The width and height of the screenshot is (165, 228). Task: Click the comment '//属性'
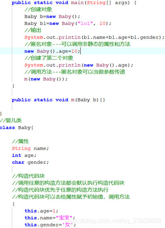(21, 142)
